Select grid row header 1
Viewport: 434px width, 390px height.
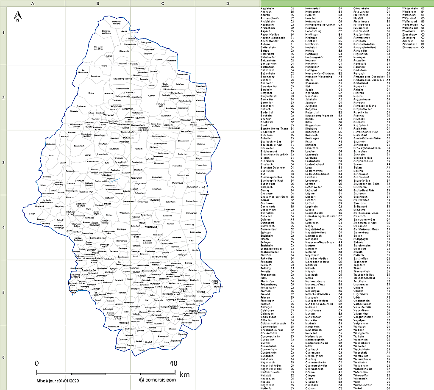(x=3, y=33)
